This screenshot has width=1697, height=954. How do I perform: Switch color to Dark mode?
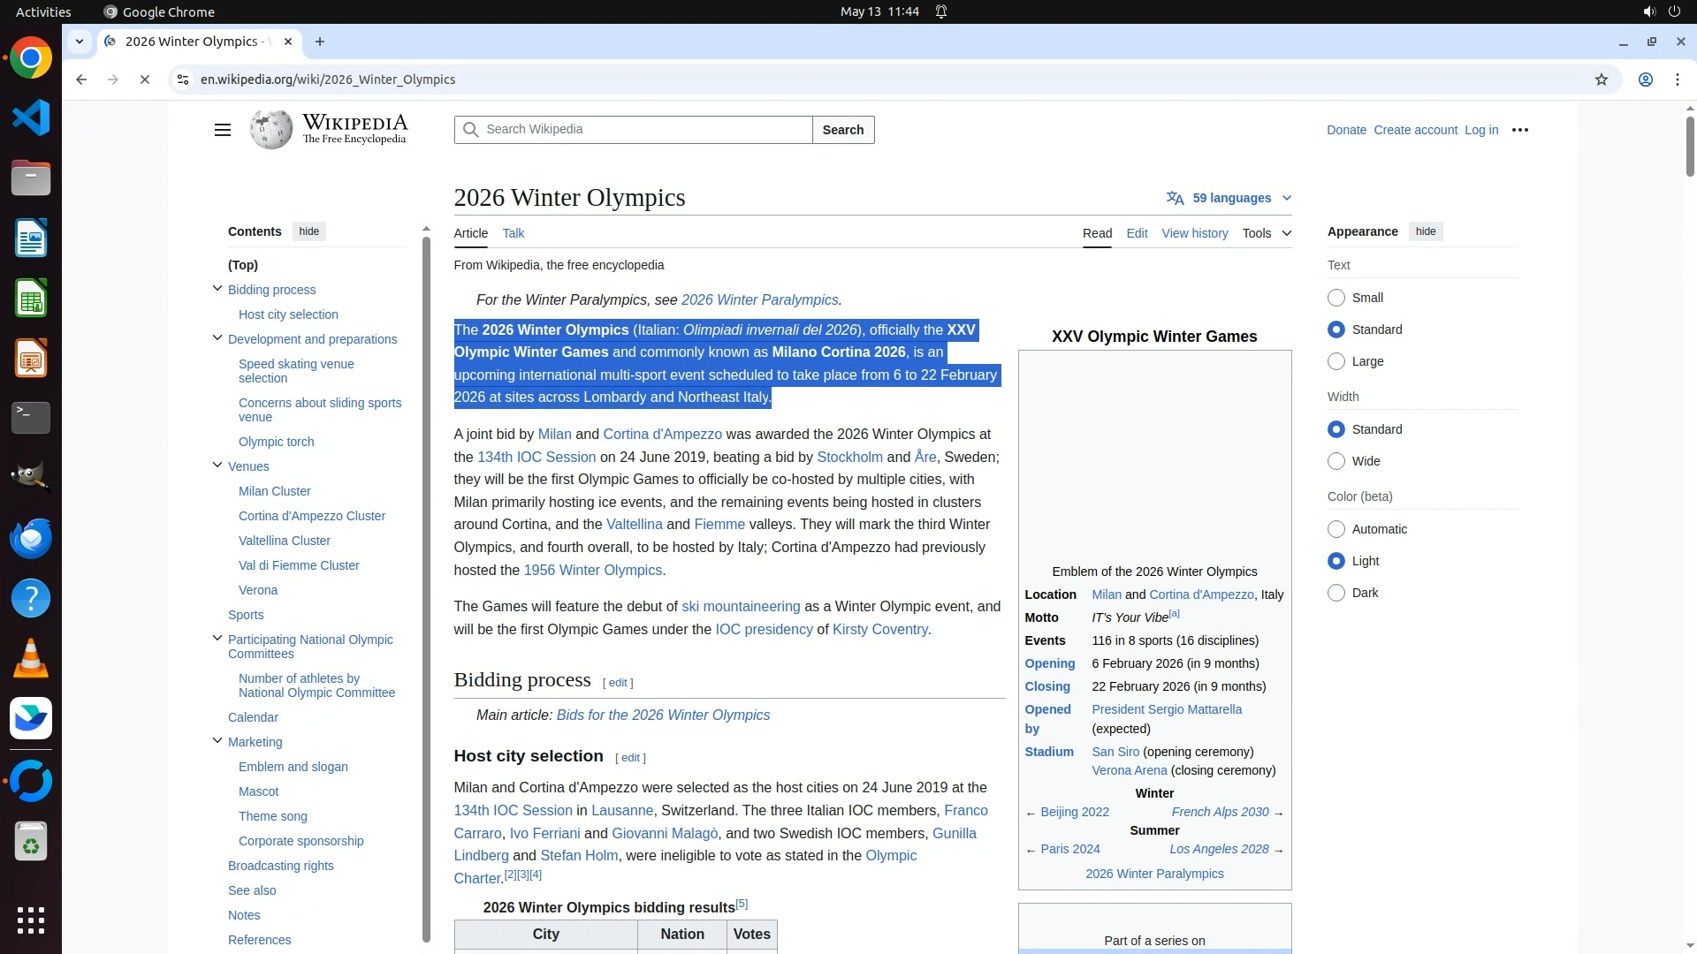1336,593
